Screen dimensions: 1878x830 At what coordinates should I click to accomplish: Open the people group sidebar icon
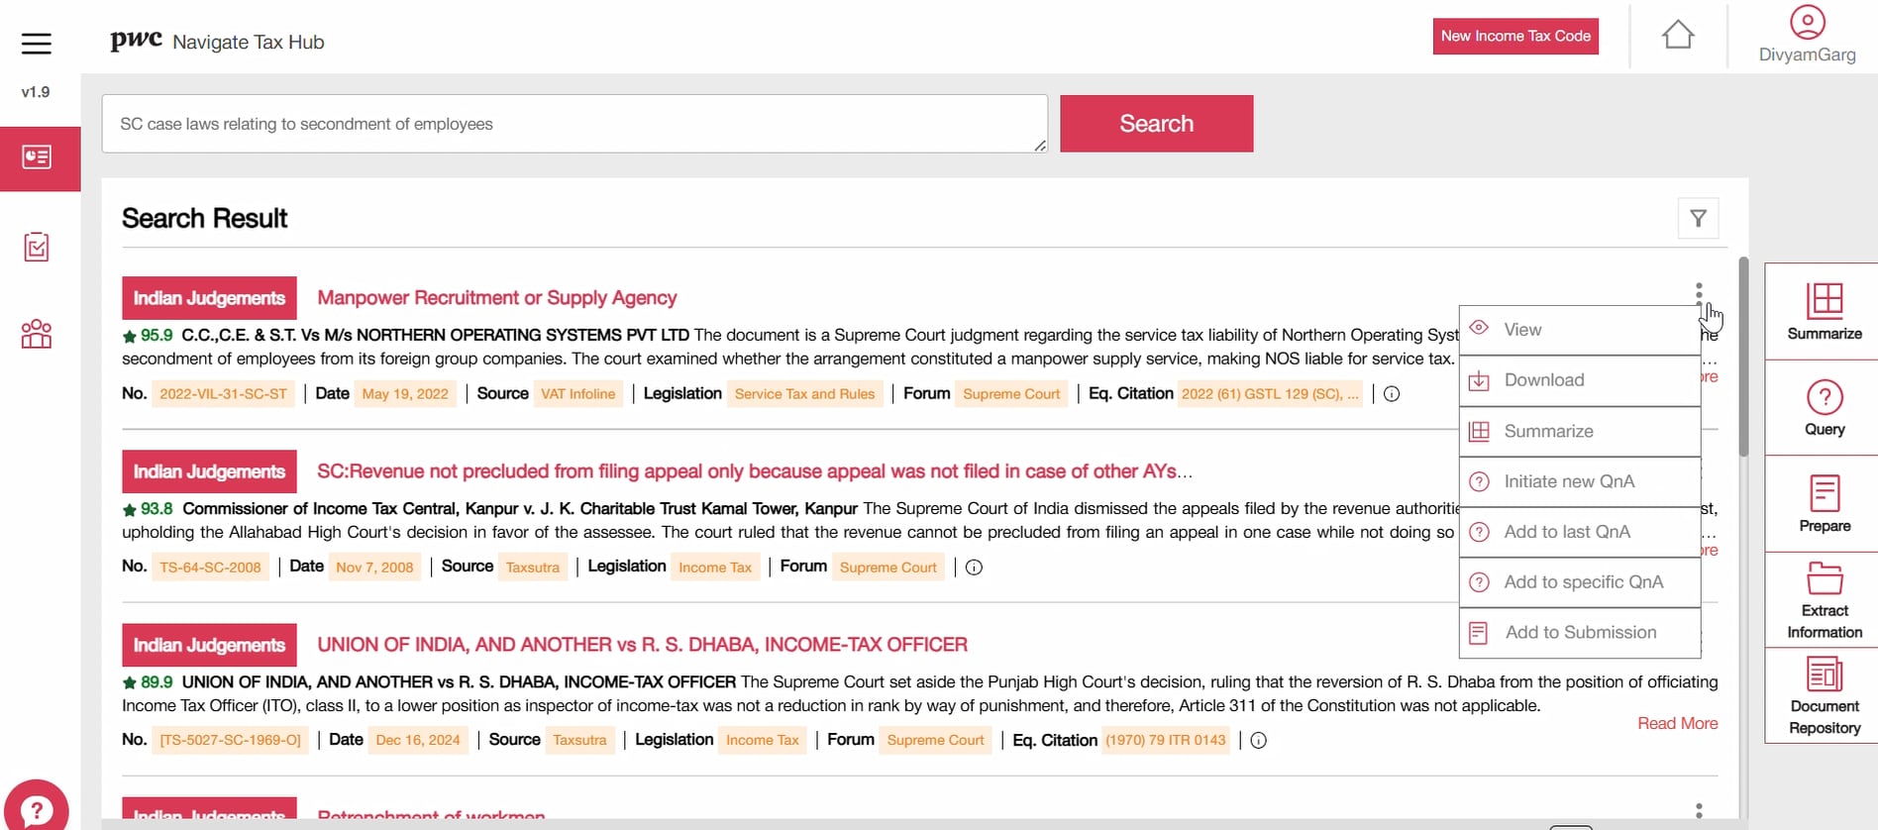37,334
